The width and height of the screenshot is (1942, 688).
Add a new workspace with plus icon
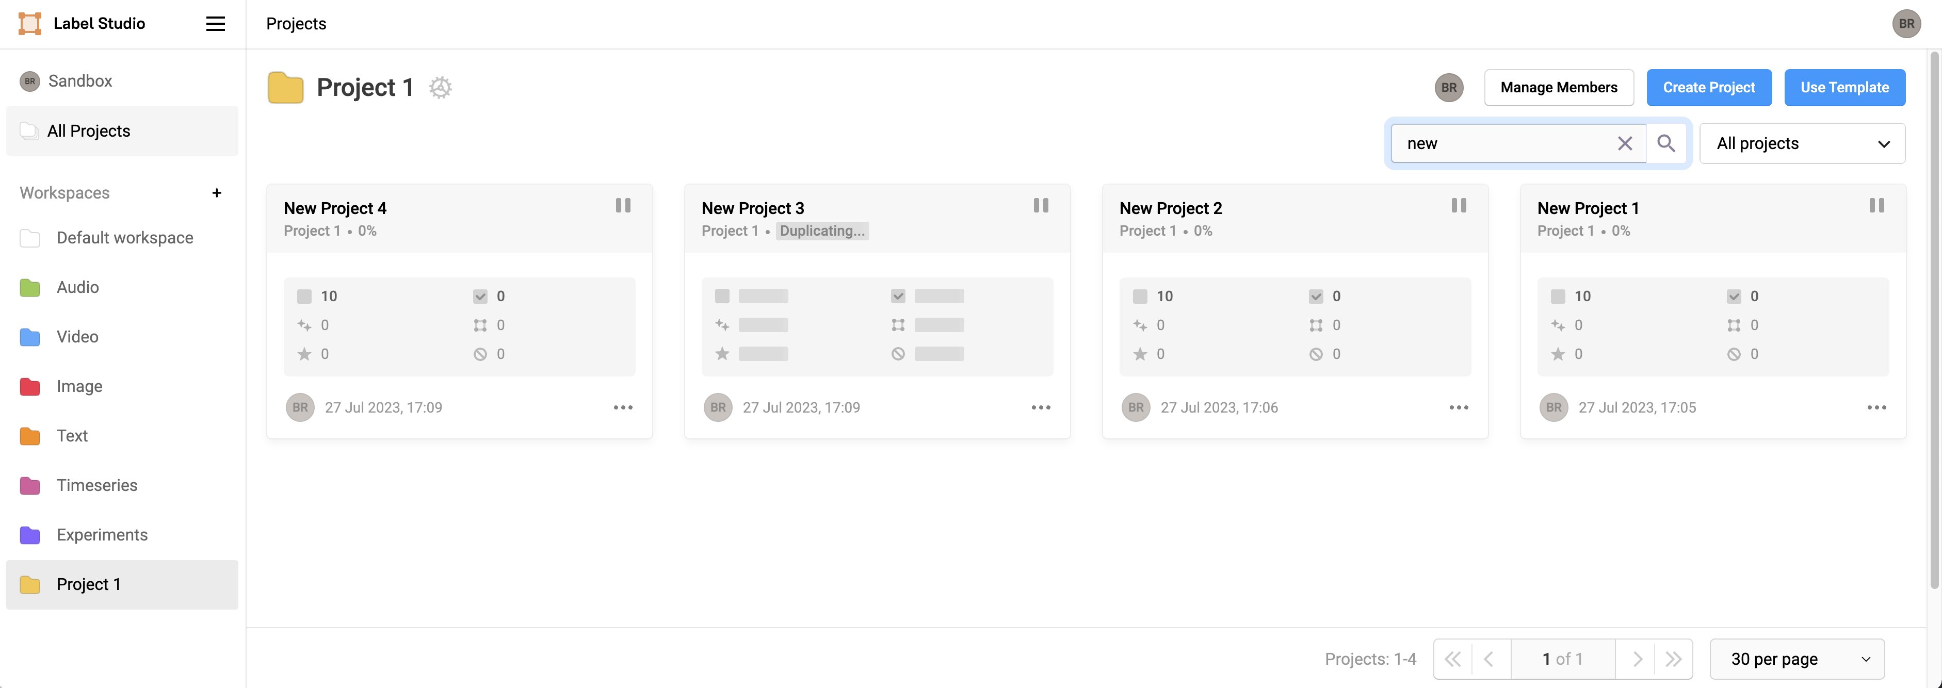tap(216, 193)
